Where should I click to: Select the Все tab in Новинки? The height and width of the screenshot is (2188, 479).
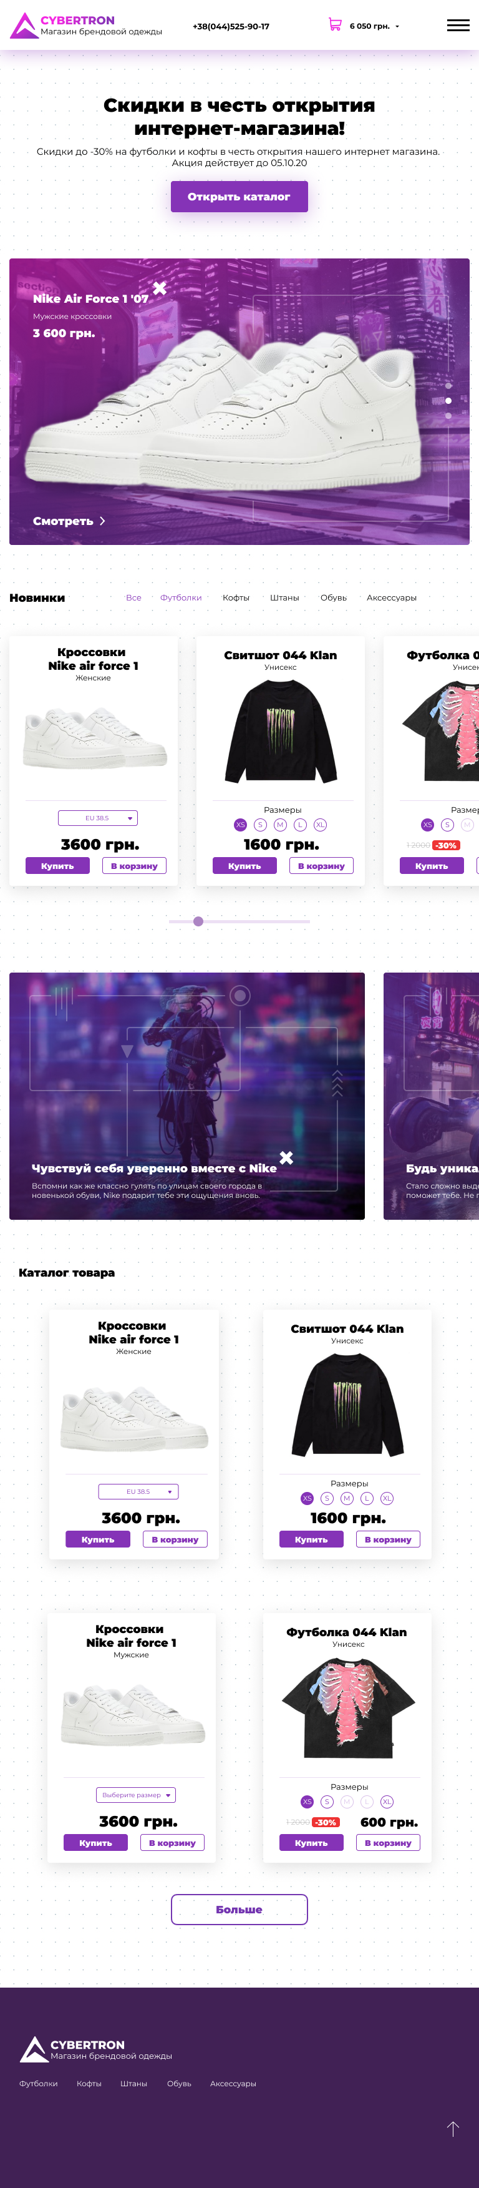[x=133, y=598]
